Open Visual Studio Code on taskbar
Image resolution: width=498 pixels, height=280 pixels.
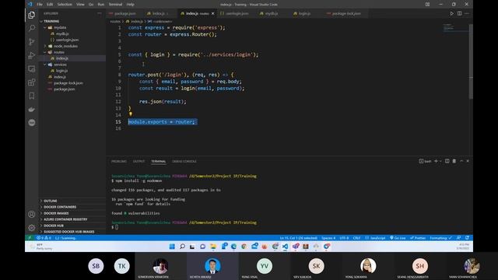pos(286,247)
